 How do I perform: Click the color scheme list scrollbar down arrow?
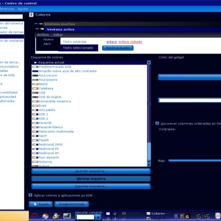149,165
